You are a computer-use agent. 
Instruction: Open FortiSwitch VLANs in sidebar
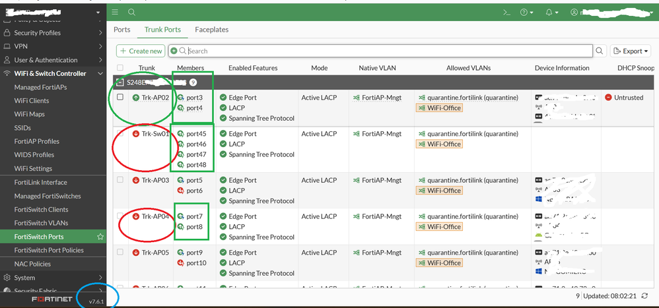click(x=41, y=223)
